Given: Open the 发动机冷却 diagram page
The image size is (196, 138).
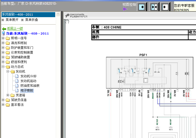Looking at the screenshot, I should pos(28,76).
